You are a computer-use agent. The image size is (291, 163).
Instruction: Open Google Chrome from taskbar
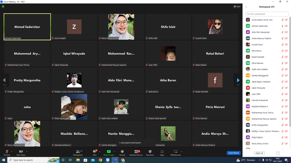[x=100, y=160]
